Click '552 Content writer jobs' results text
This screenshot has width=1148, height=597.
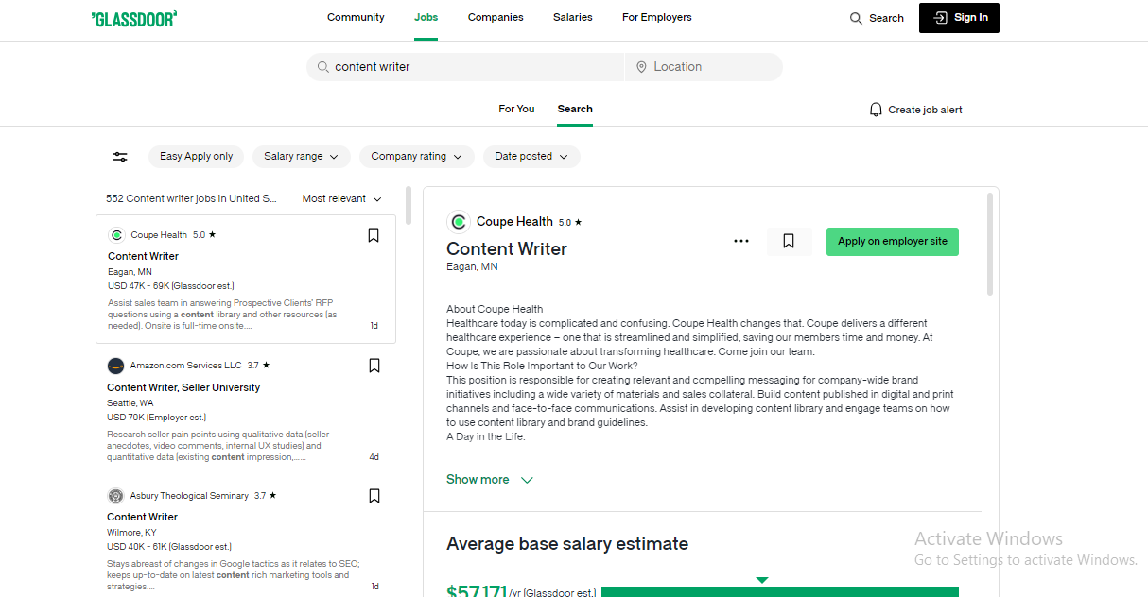click(191, 199)
